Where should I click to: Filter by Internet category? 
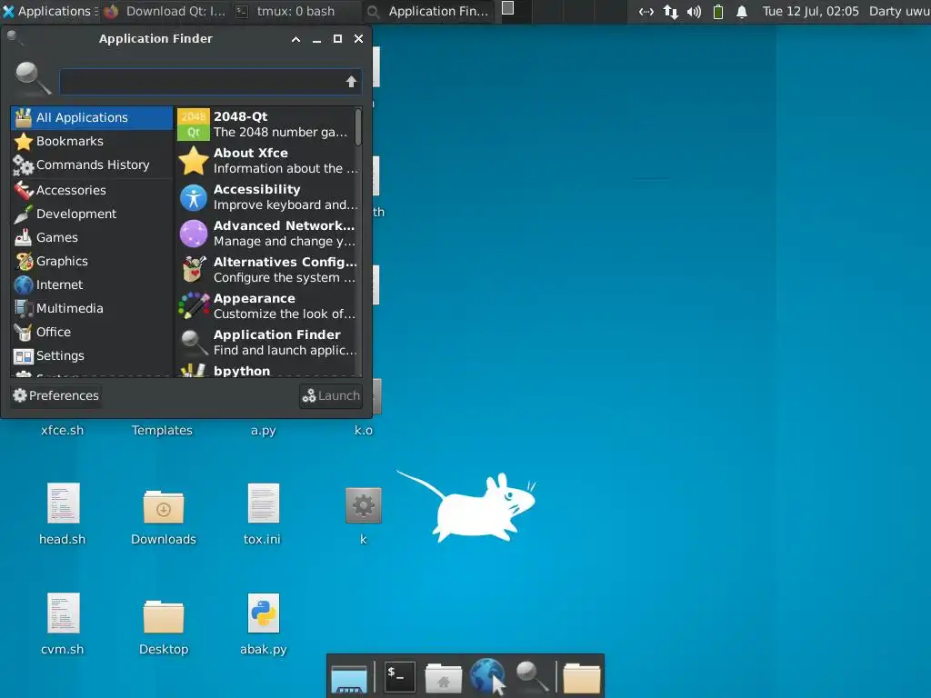pyautogui.click(x=92, y=284)
